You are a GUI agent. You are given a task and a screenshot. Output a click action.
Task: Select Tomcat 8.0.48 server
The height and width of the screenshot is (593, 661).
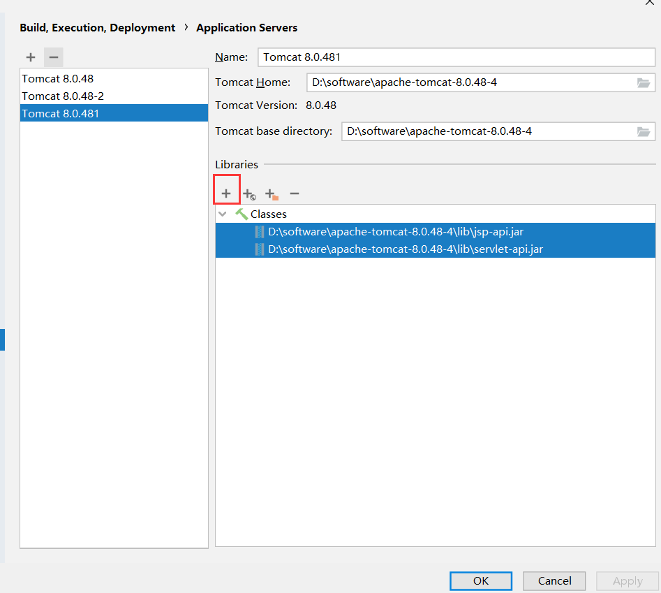pyautogui.click(x=114, y=79)
